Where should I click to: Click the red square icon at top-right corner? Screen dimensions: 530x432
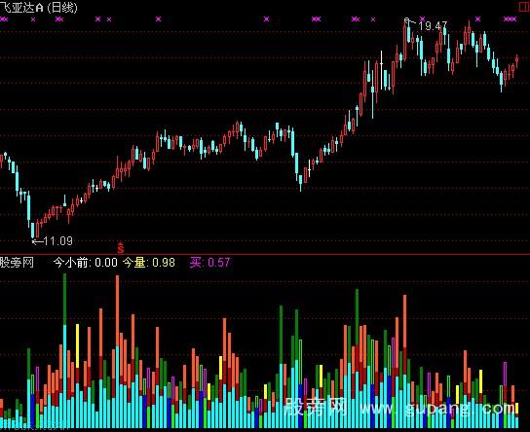tap(524, 7)
